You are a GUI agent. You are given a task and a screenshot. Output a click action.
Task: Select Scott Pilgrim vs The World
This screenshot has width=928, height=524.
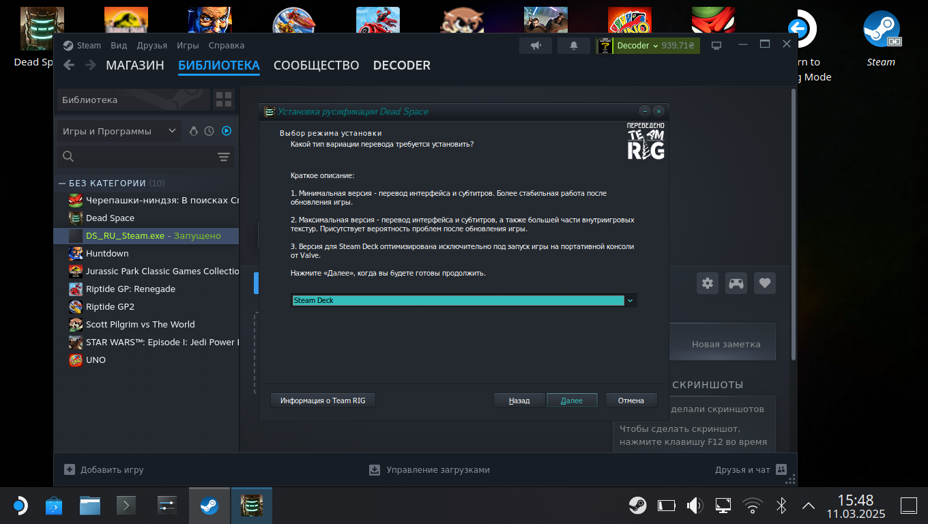pos(147,324)
